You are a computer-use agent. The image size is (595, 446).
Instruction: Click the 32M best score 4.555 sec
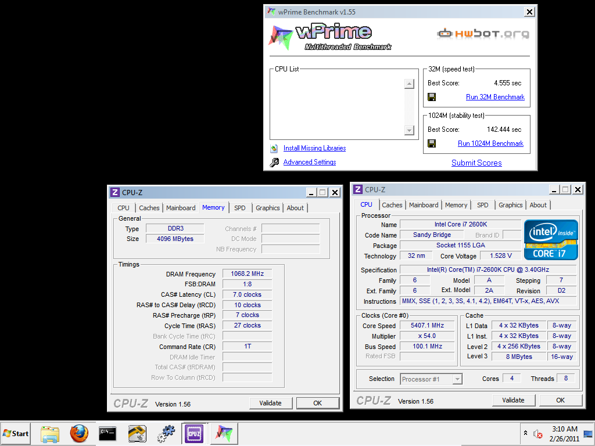508,83
